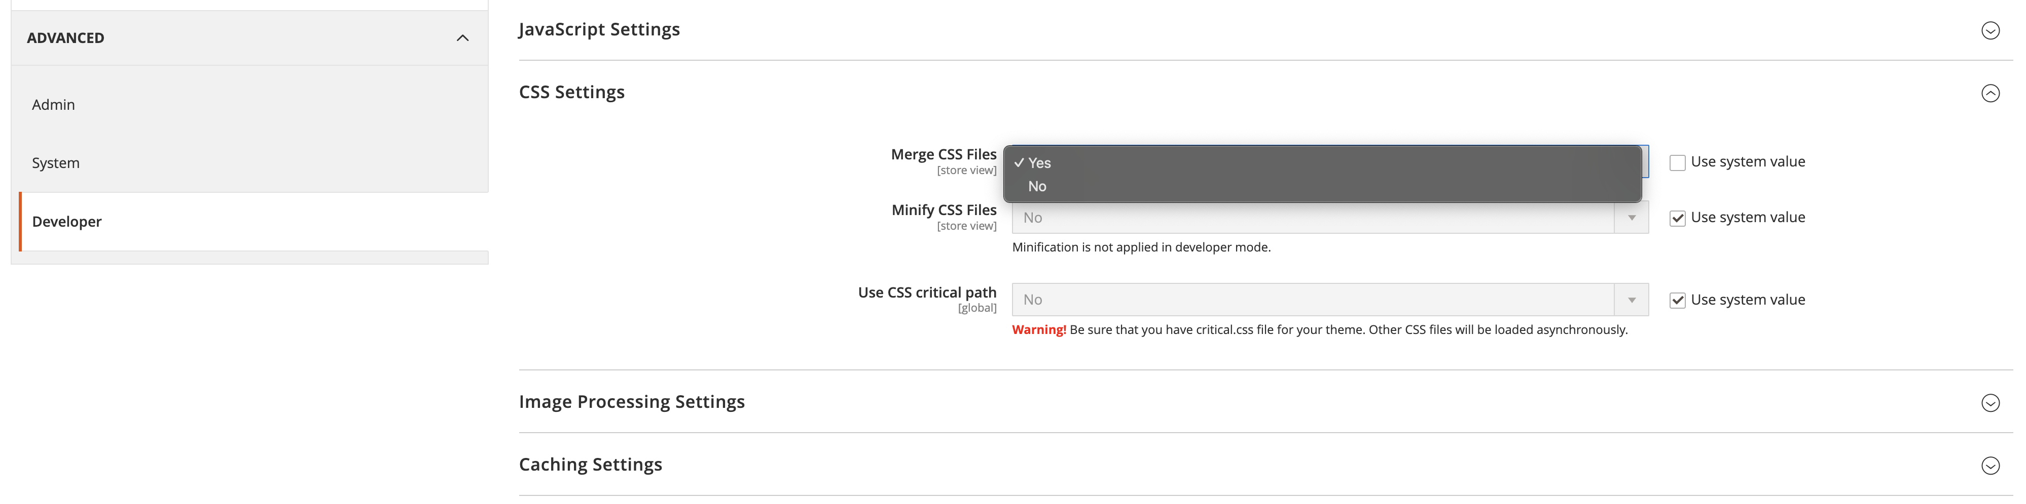Open the Admin settings page
This screenshot has height=504, width=2026.
pos(53,104)
